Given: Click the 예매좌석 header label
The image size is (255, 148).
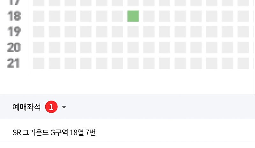Looking at the screenshot, I should [26, 107].
